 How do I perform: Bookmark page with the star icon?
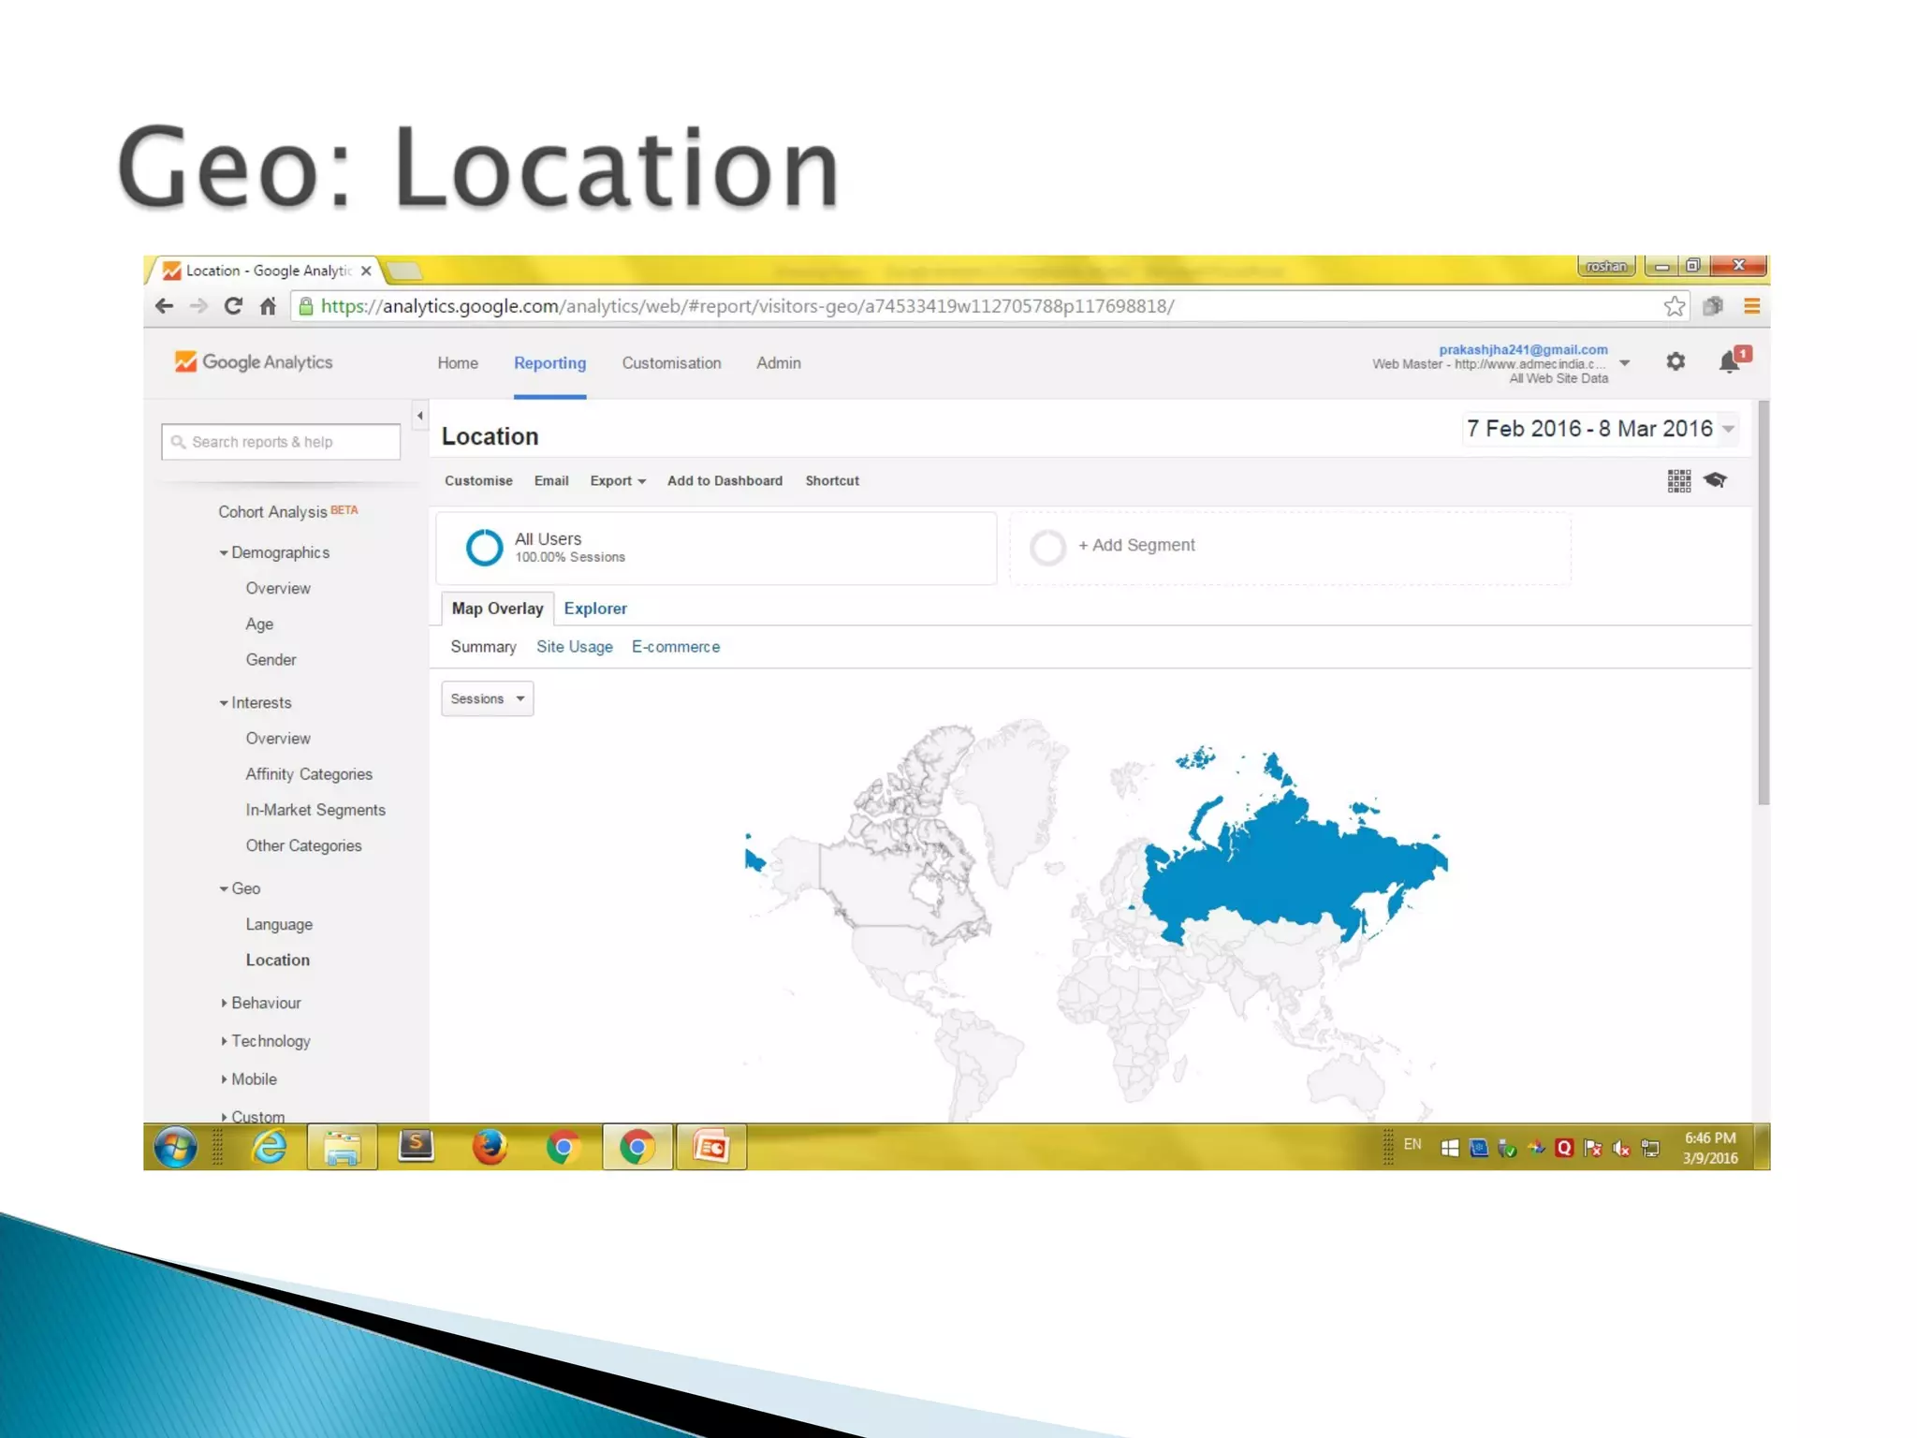coord(1675,306)
